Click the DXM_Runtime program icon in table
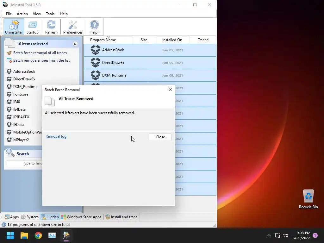Image resolution: width=324 pixels, height=243 pixels. [96, 75]
